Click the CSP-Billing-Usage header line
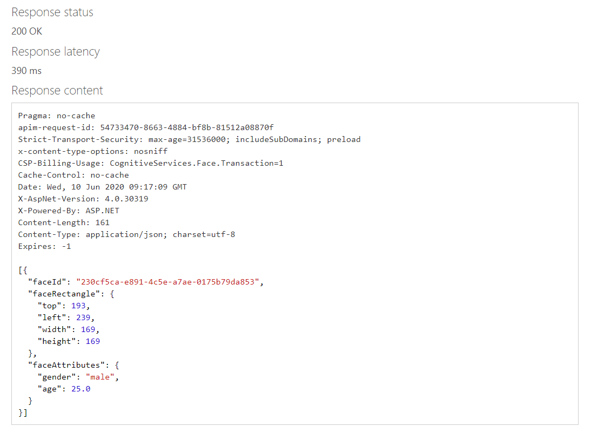The image size is (591, 433). pyautogui.click(x=151, y=163)
